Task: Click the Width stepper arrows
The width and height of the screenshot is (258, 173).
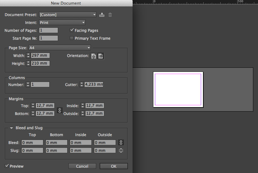Action: 28,55
